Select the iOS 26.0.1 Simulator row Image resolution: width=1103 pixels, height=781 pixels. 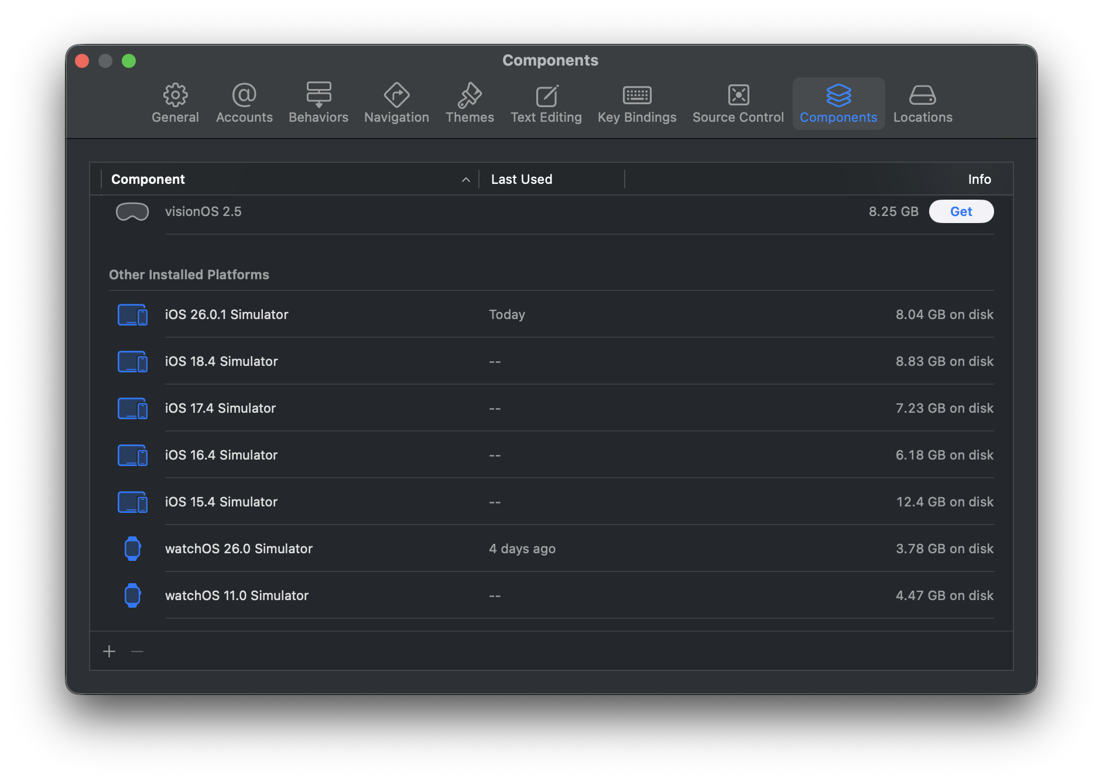click(x=227, y=314)
